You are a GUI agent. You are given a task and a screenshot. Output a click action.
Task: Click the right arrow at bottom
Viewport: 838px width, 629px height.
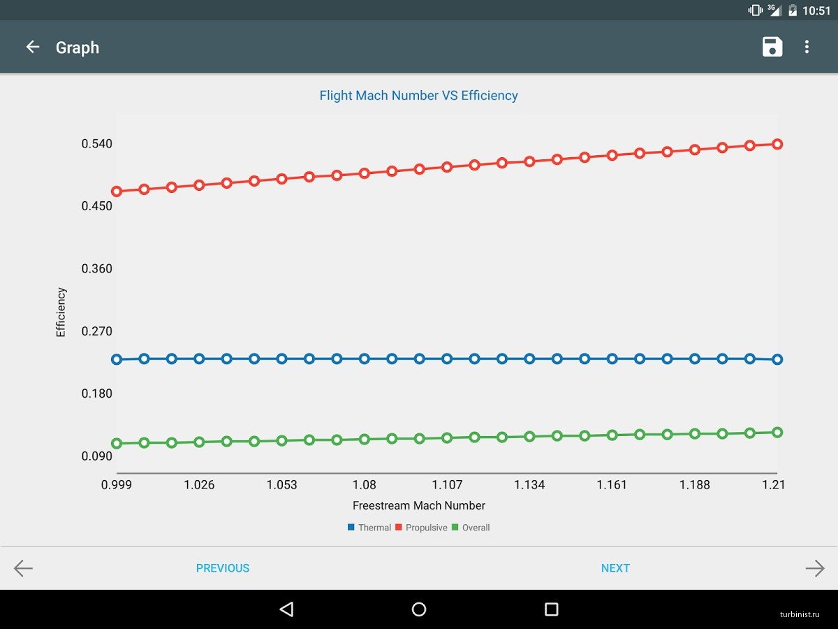(x=814, y=568)
